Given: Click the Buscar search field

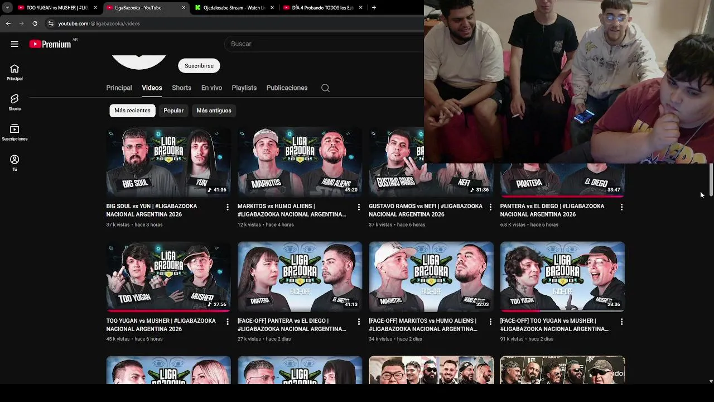Looking at the screenshot, I should pos(324,44).
